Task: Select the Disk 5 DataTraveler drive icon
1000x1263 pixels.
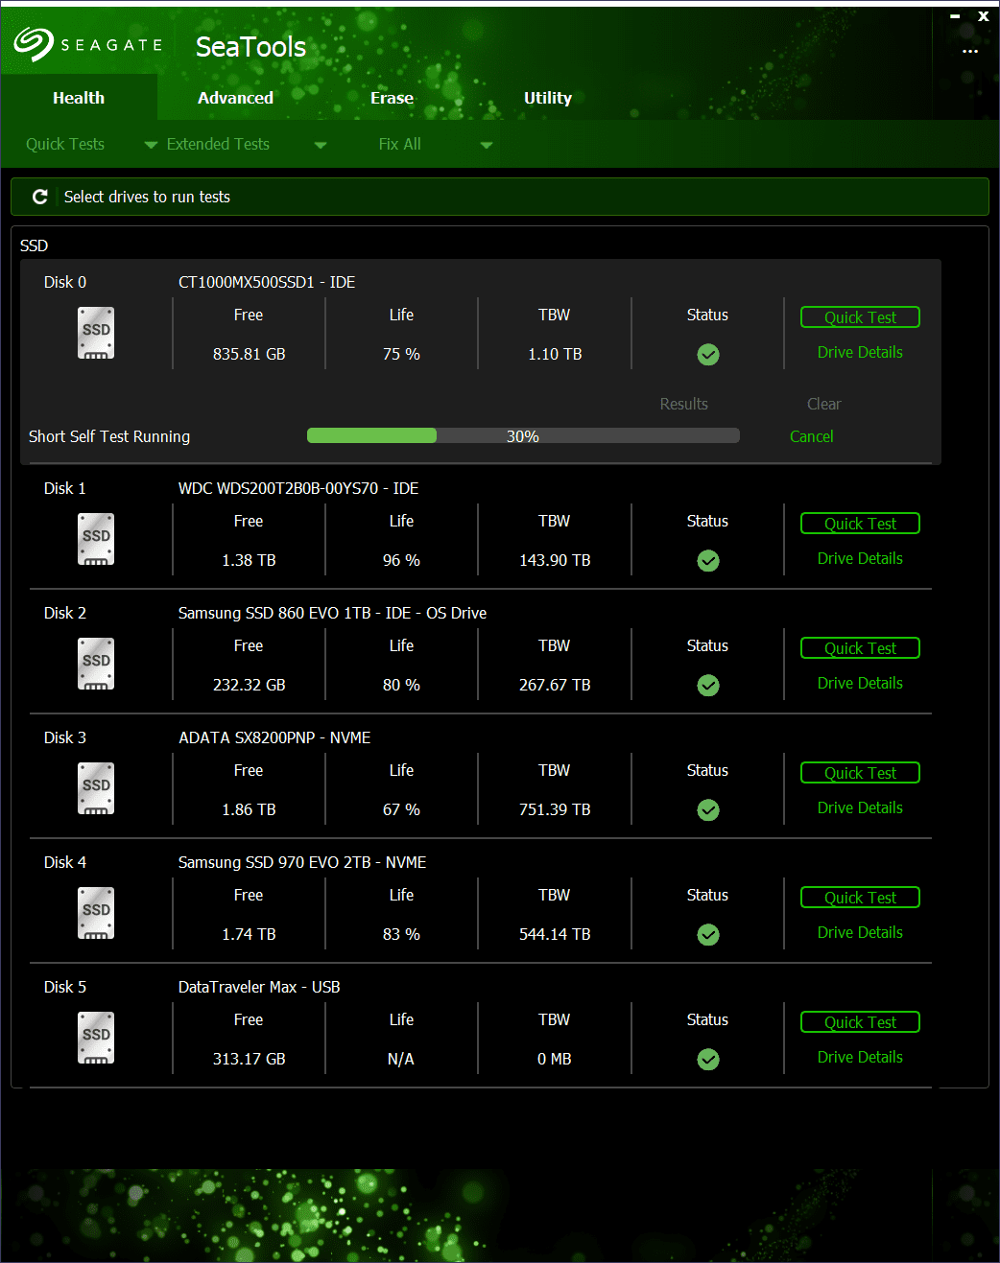Action: tap(96, 1038)
